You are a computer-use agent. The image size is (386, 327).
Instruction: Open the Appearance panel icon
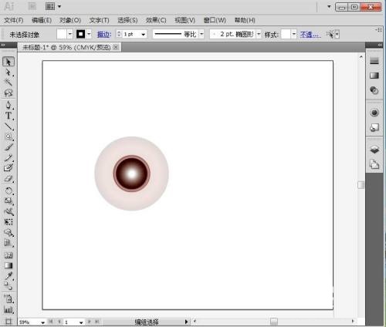click(x=374, y=113)
